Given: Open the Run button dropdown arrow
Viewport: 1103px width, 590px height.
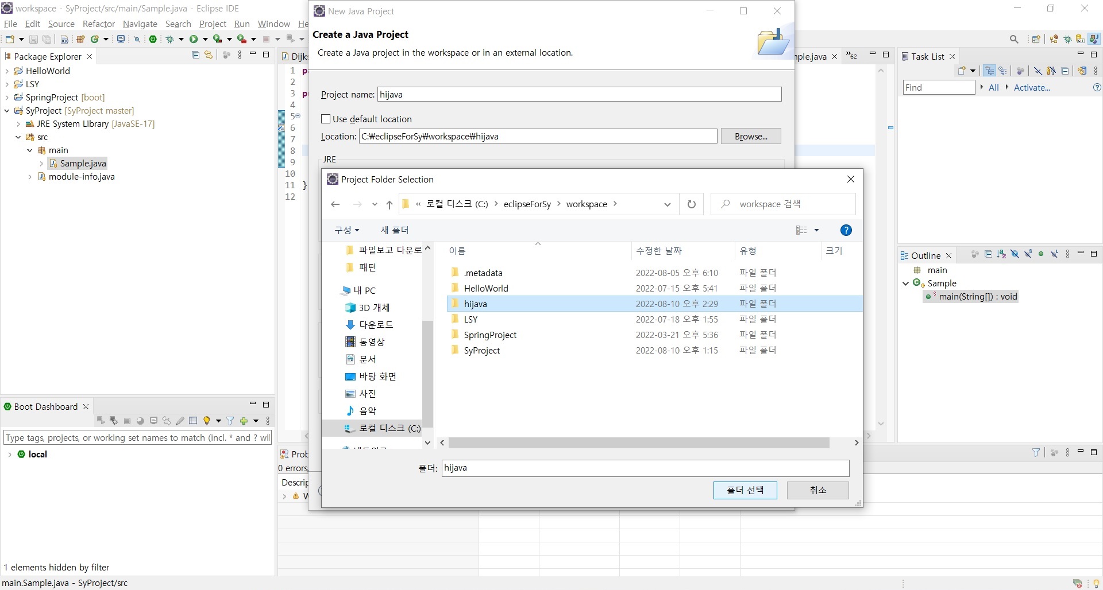Looking at the screenshot, I should (x=205, y=39).
